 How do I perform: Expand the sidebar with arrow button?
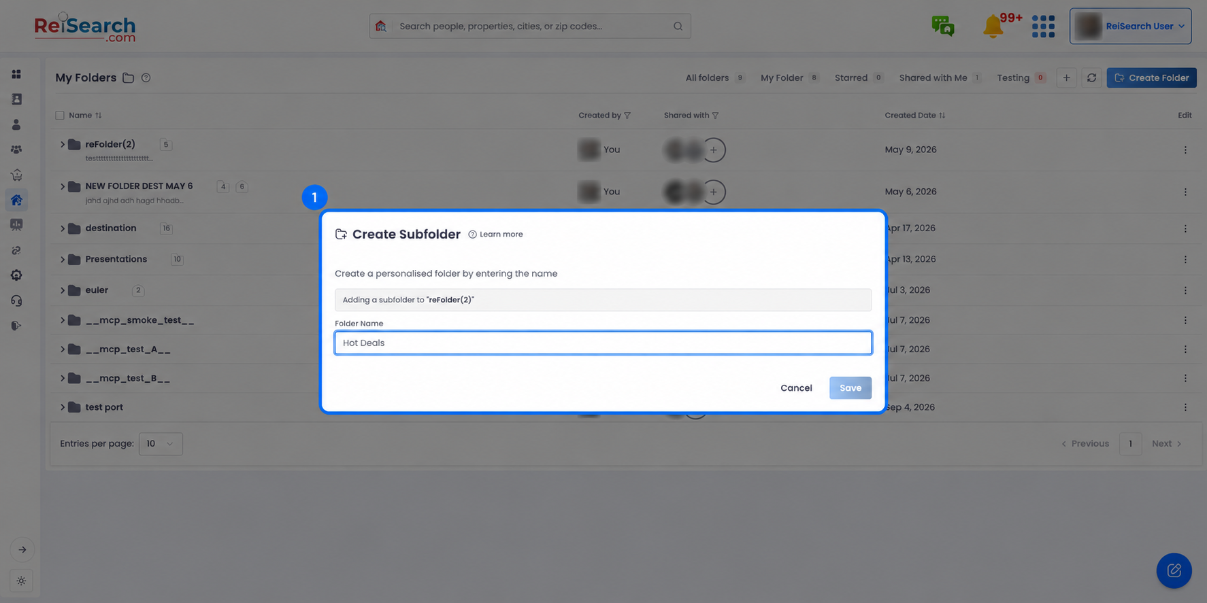pos(22,549)
